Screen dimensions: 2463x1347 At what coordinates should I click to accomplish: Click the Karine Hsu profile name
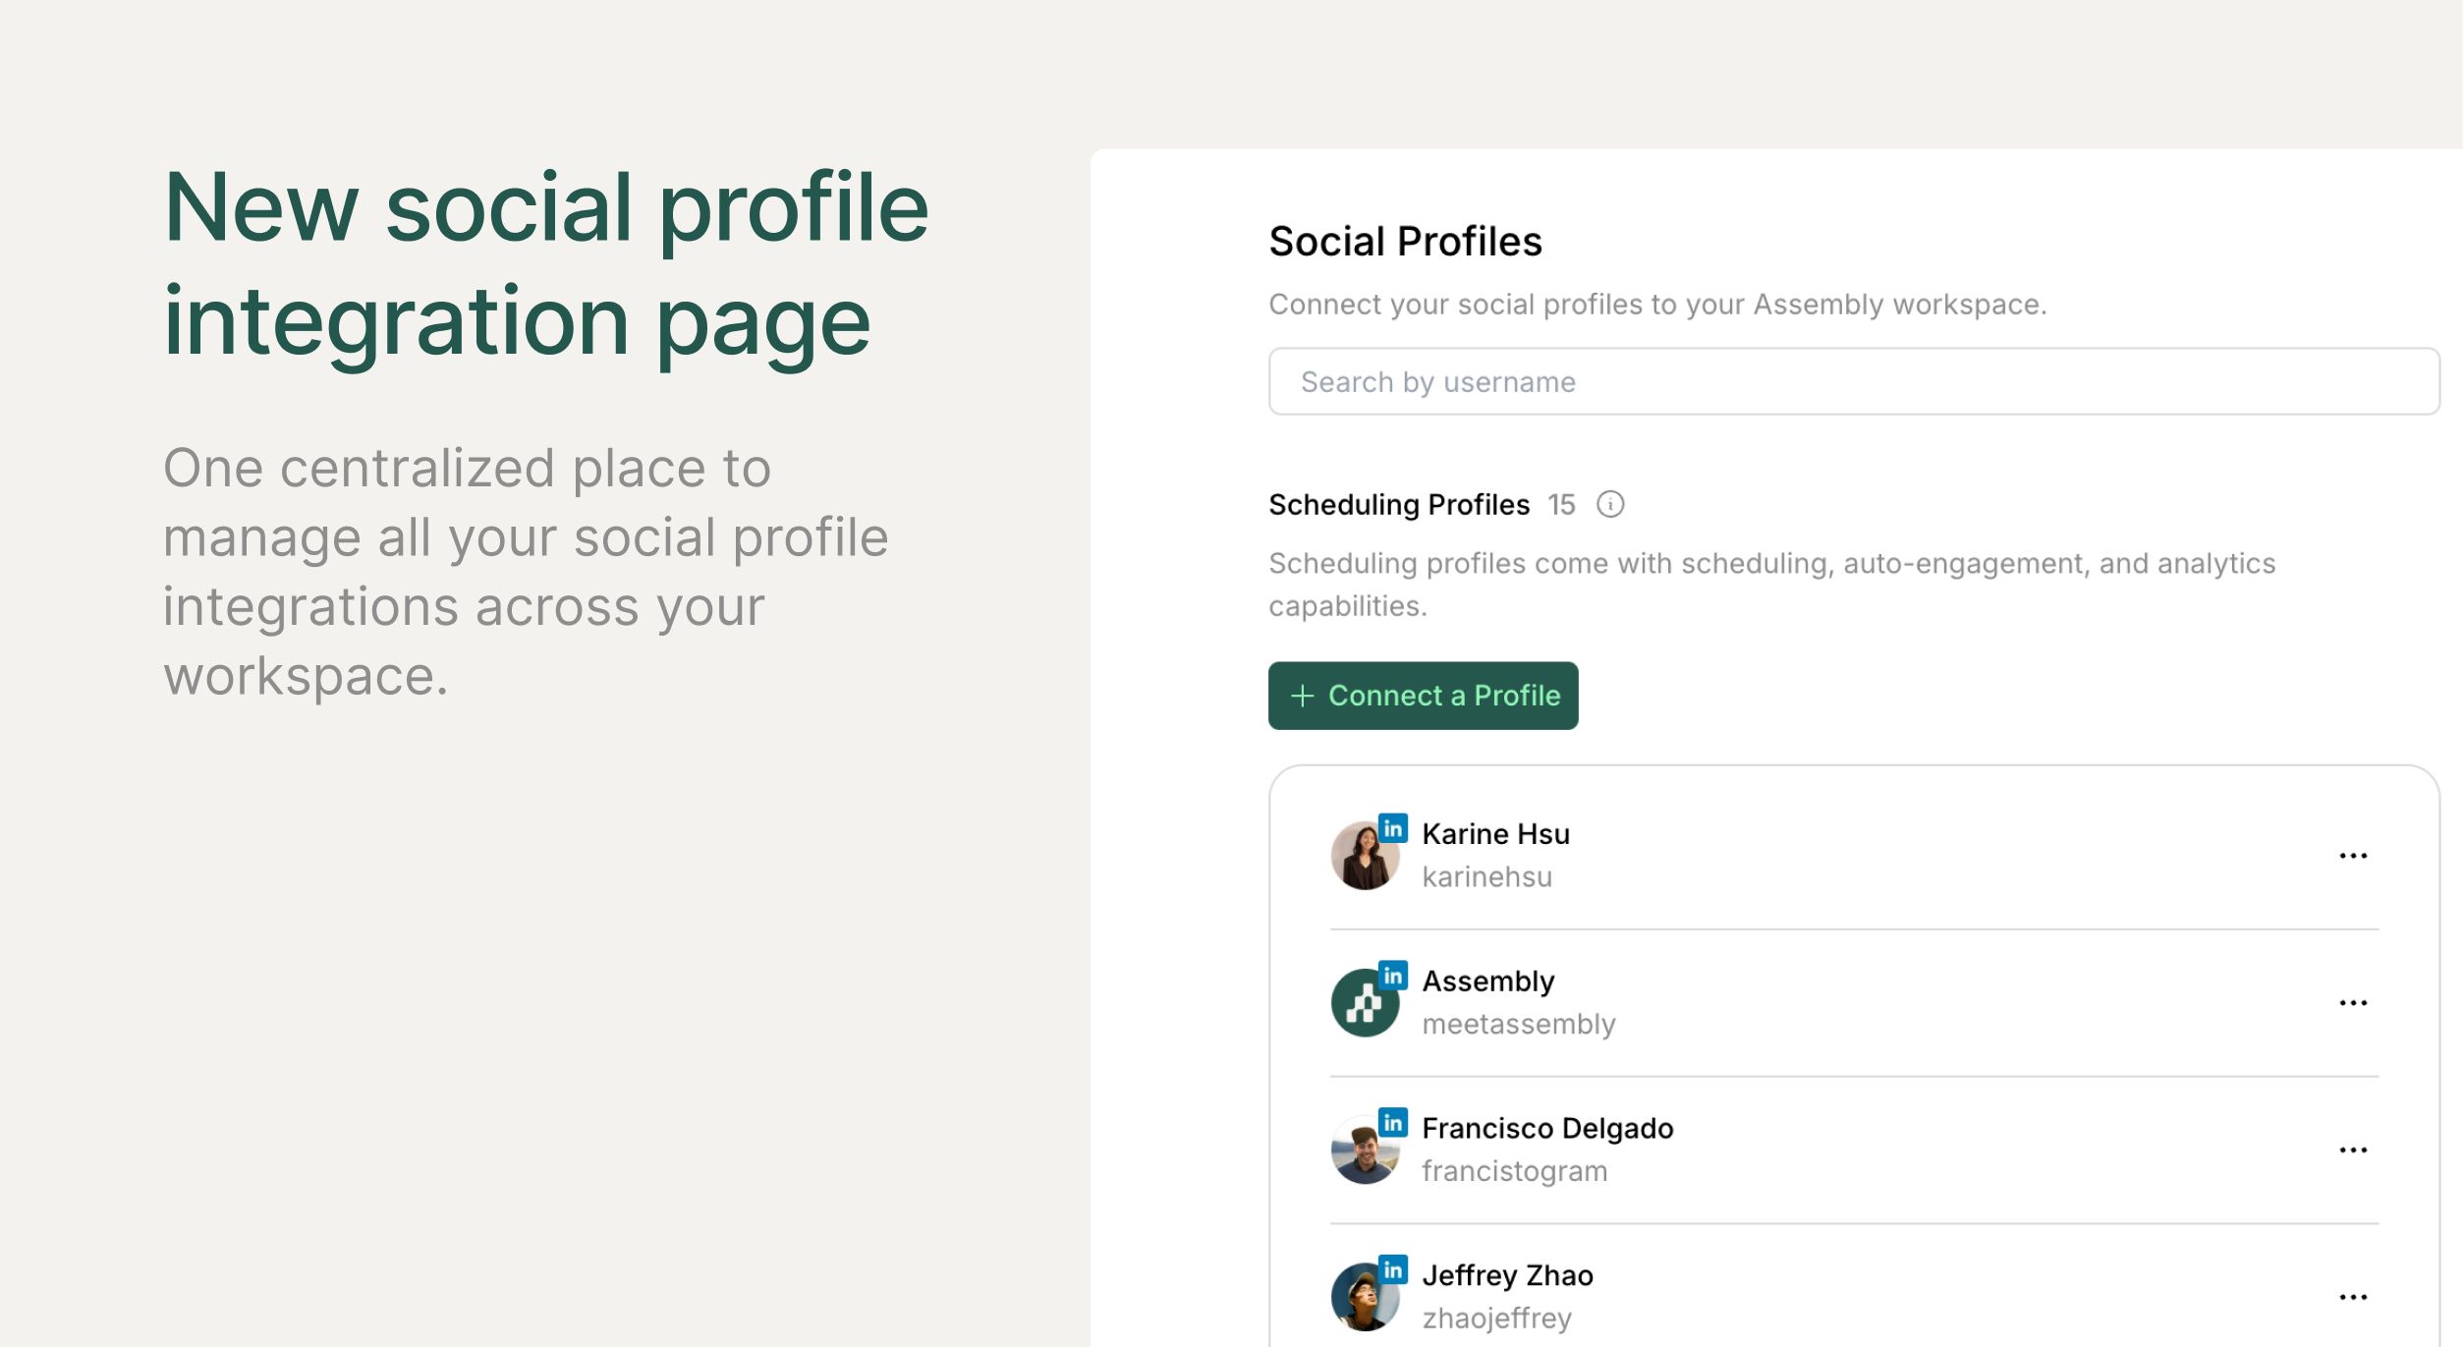point(1495,834)
